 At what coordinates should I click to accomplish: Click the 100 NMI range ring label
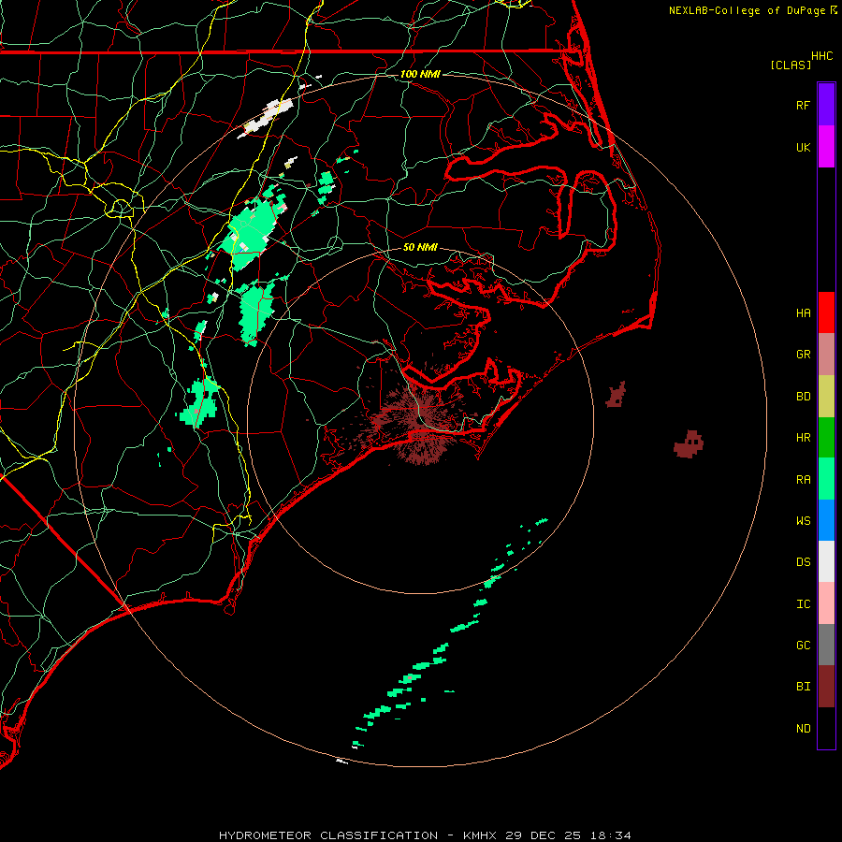point(420,74)
